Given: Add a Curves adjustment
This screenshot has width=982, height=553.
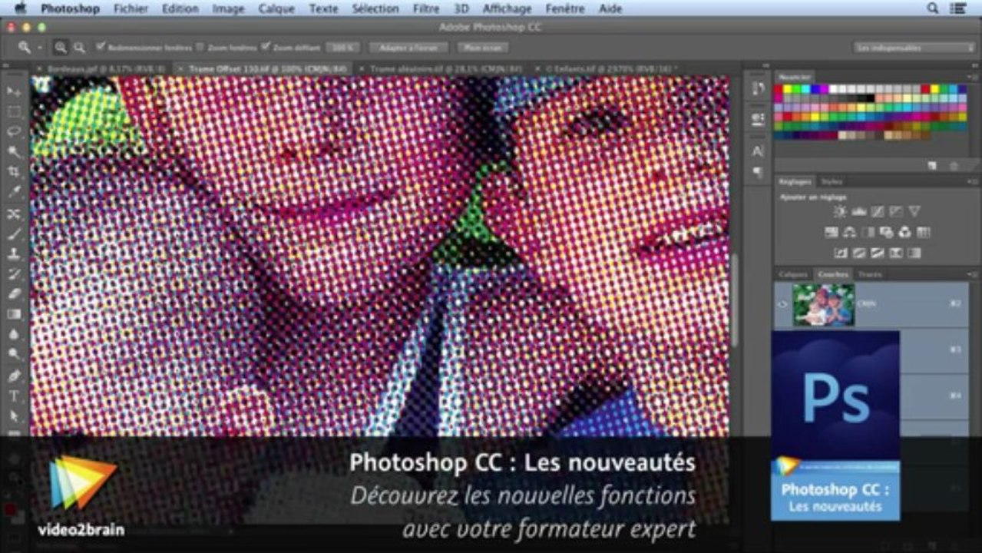Looking at the screenshot, I should 878,211.
